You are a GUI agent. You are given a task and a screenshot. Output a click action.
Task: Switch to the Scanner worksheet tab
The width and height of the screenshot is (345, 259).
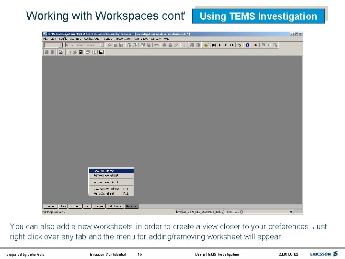tap(99, 206)
